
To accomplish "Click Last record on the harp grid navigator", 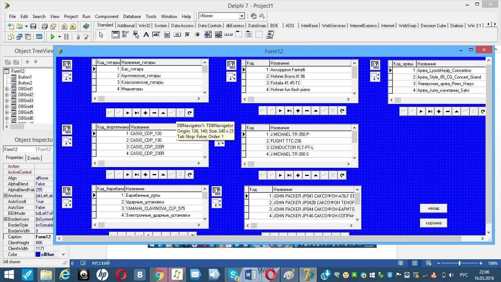I will 430,112.
